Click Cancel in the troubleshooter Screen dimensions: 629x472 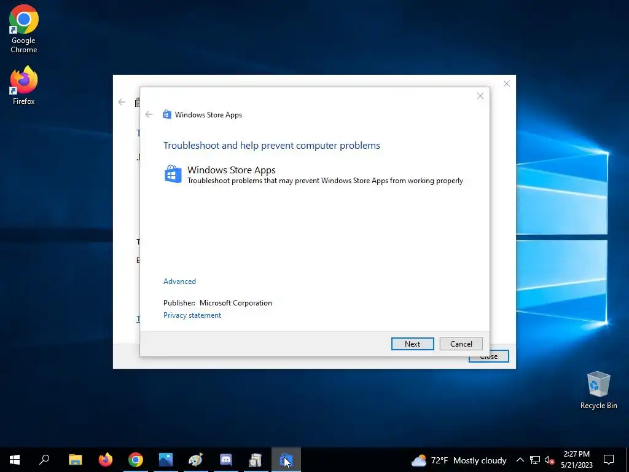pos(461,344)
